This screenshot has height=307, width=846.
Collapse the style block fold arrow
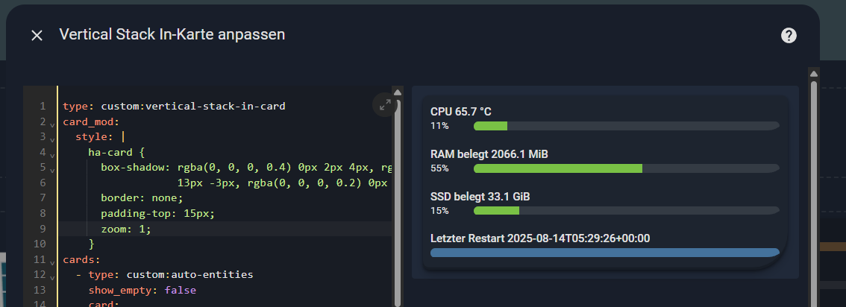tap(52, 139)
